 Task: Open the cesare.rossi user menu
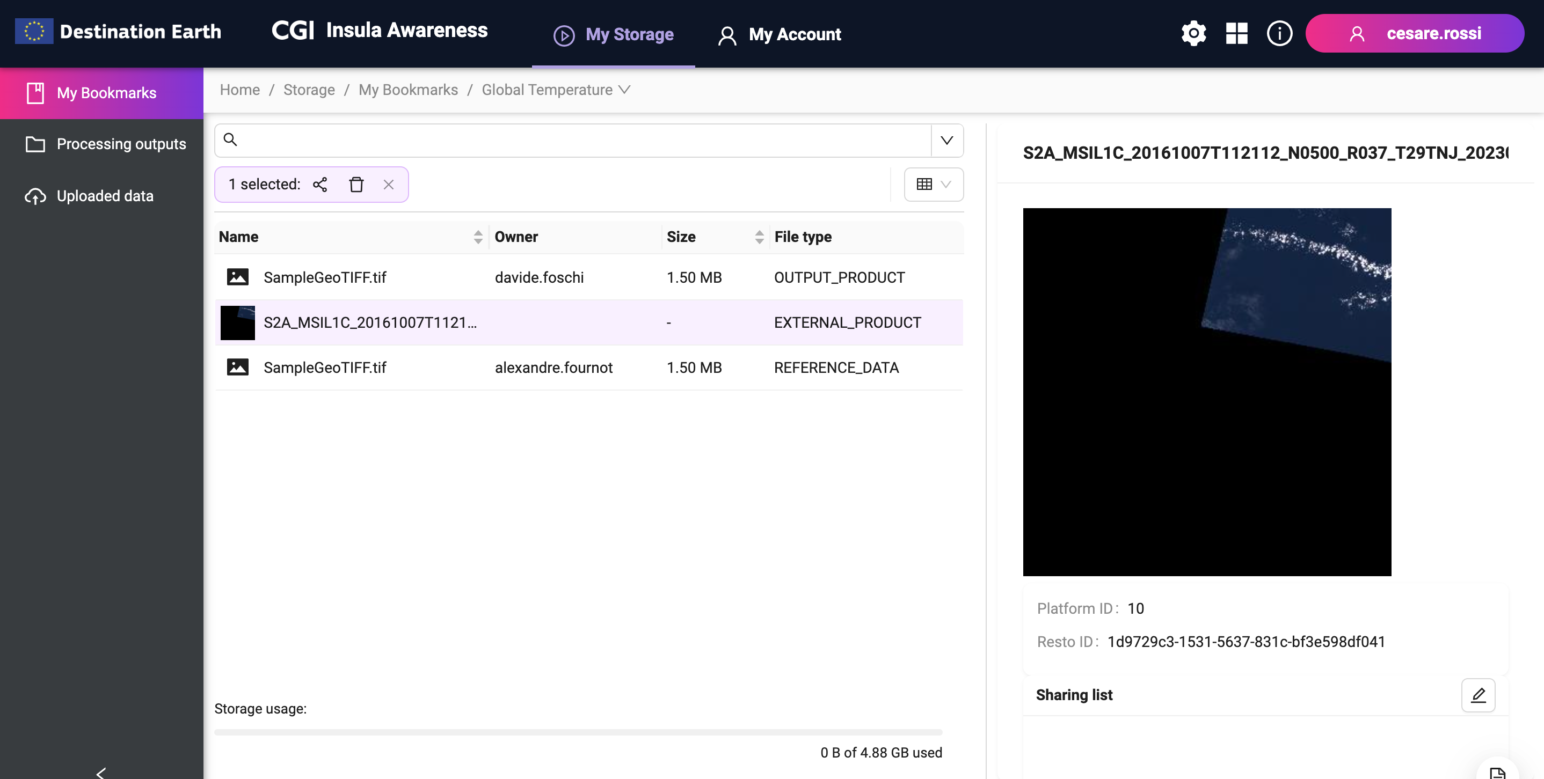pyautogui.click(x=1415, y=33)
